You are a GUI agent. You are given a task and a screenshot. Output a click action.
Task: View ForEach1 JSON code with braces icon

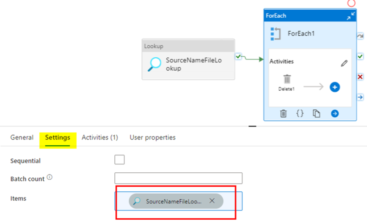pyautogui.click(x=300, y=114)
